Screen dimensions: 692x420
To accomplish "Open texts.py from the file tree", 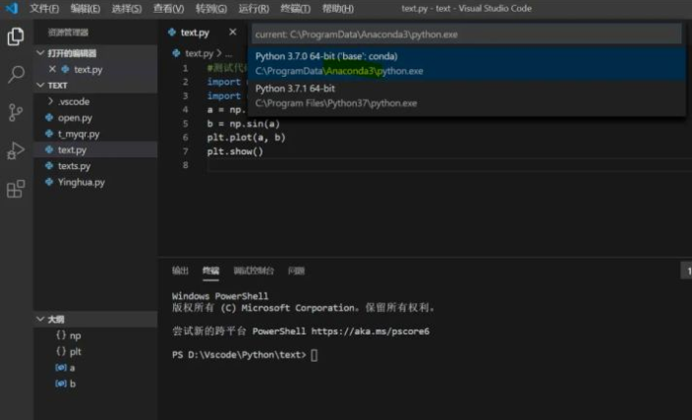I will 95,165.
